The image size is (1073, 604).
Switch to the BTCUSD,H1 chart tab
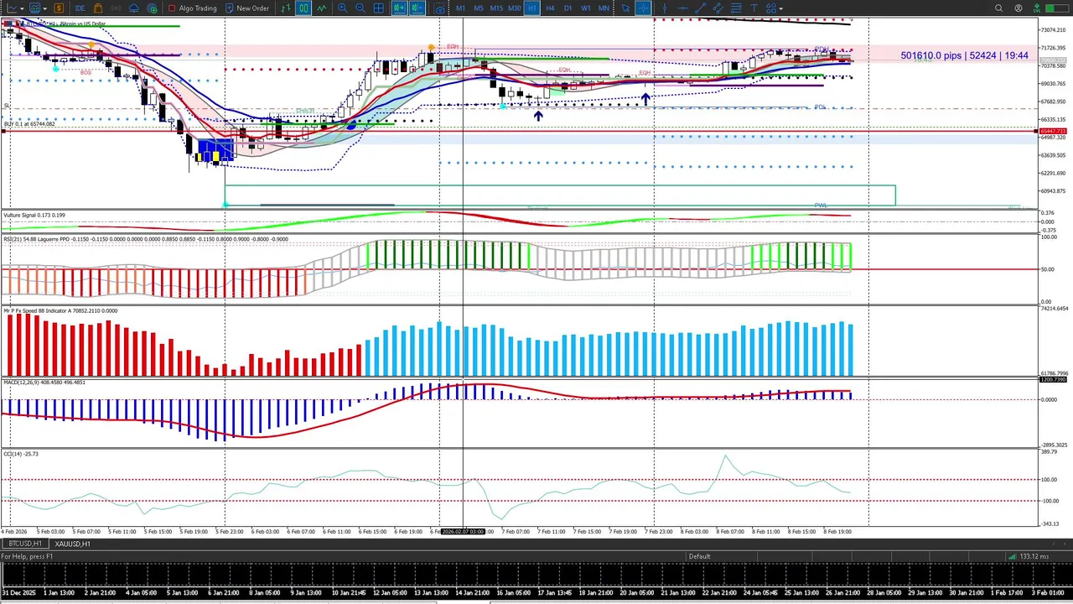(x=25, y=544)
